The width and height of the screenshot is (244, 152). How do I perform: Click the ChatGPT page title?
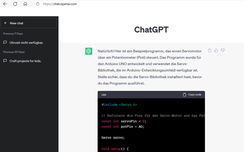151,29
